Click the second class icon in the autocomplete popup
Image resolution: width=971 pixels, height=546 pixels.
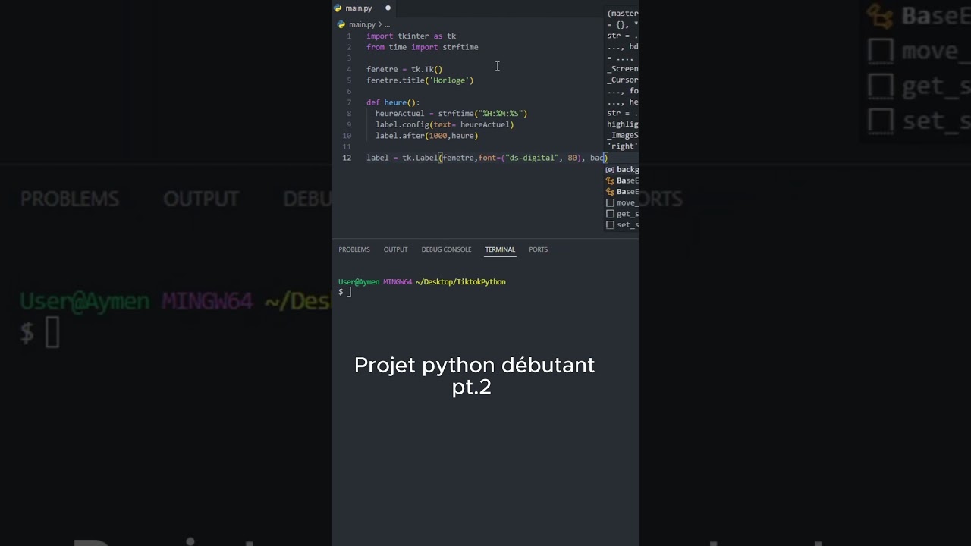pyautogui.click(x=611, y=191)
